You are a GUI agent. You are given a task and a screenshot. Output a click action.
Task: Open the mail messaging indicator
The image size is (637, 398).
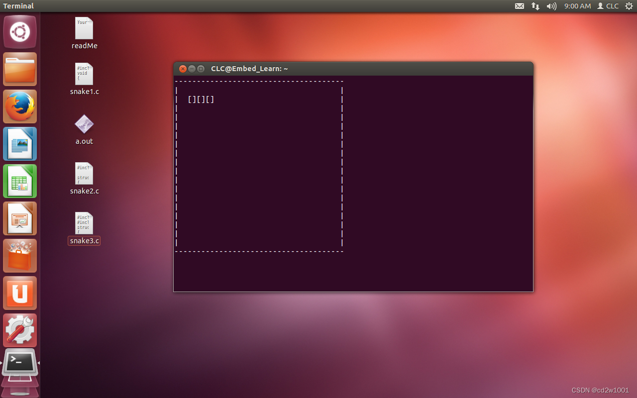[520, 6]
